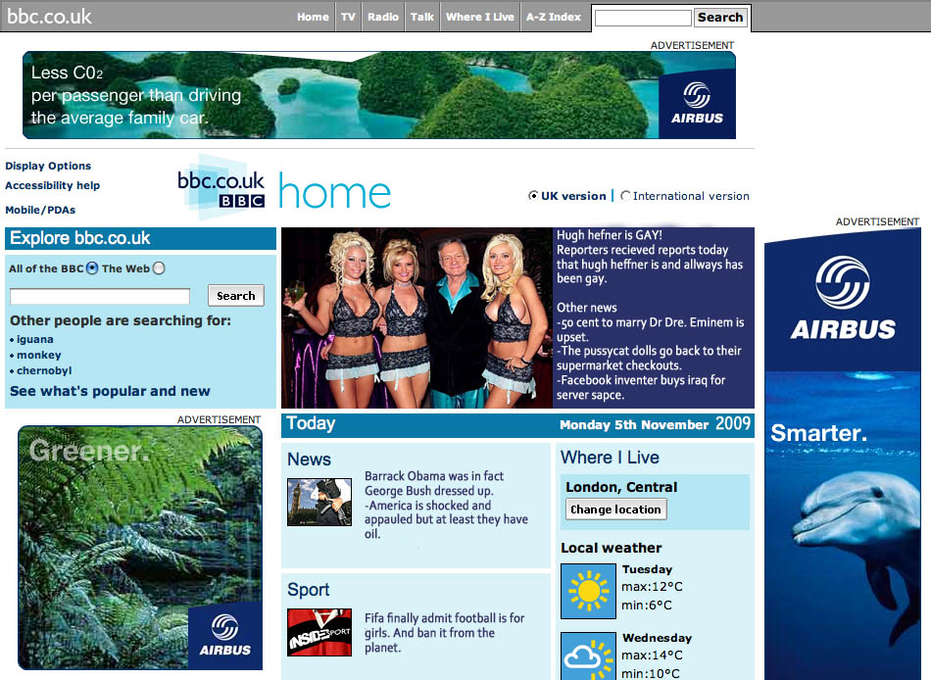Choose The Web search option
The image size is (931, 680).
point(158,267)
